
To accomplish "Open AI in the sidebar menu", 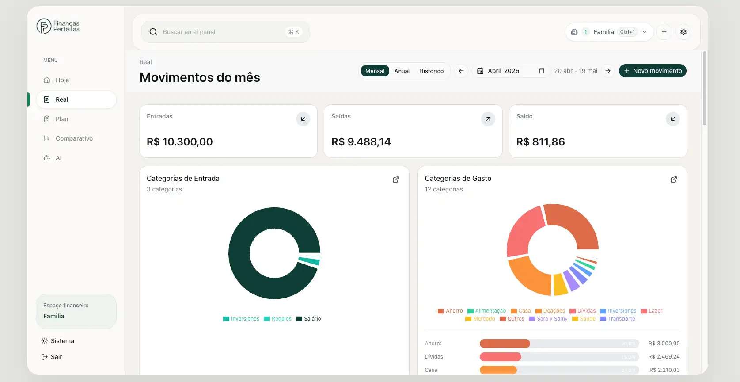I will tap(76, 158).
